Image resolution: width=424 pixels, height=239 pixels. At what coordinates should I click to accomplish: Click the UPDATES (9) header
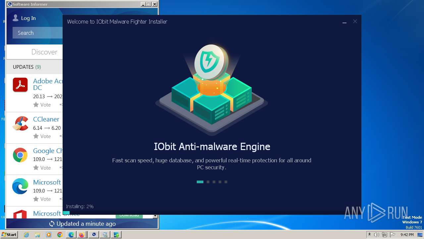(x=27, y=67)
